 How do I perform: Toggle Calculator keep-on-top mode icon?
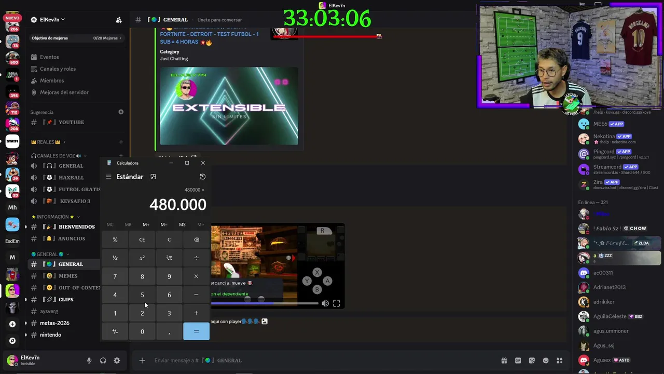pyautogui.click(x=153, y=177)
